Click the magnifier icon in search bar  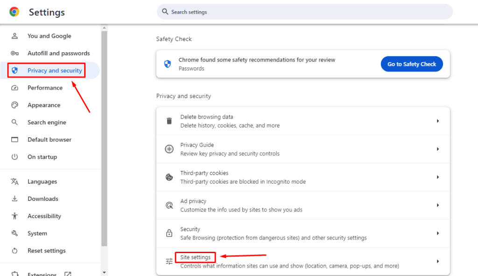pos(165,12)
